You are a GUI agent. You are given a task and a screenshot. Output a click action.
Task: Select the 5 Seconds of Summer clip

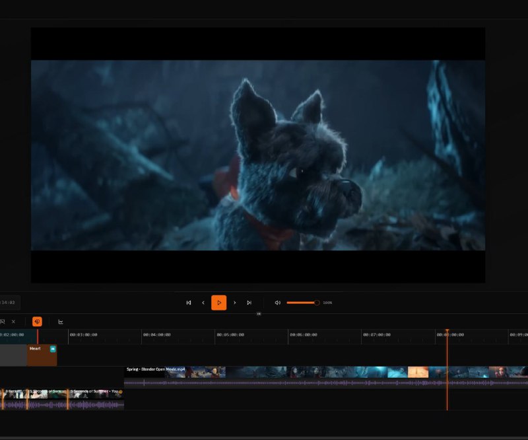(x=95, y=399)
